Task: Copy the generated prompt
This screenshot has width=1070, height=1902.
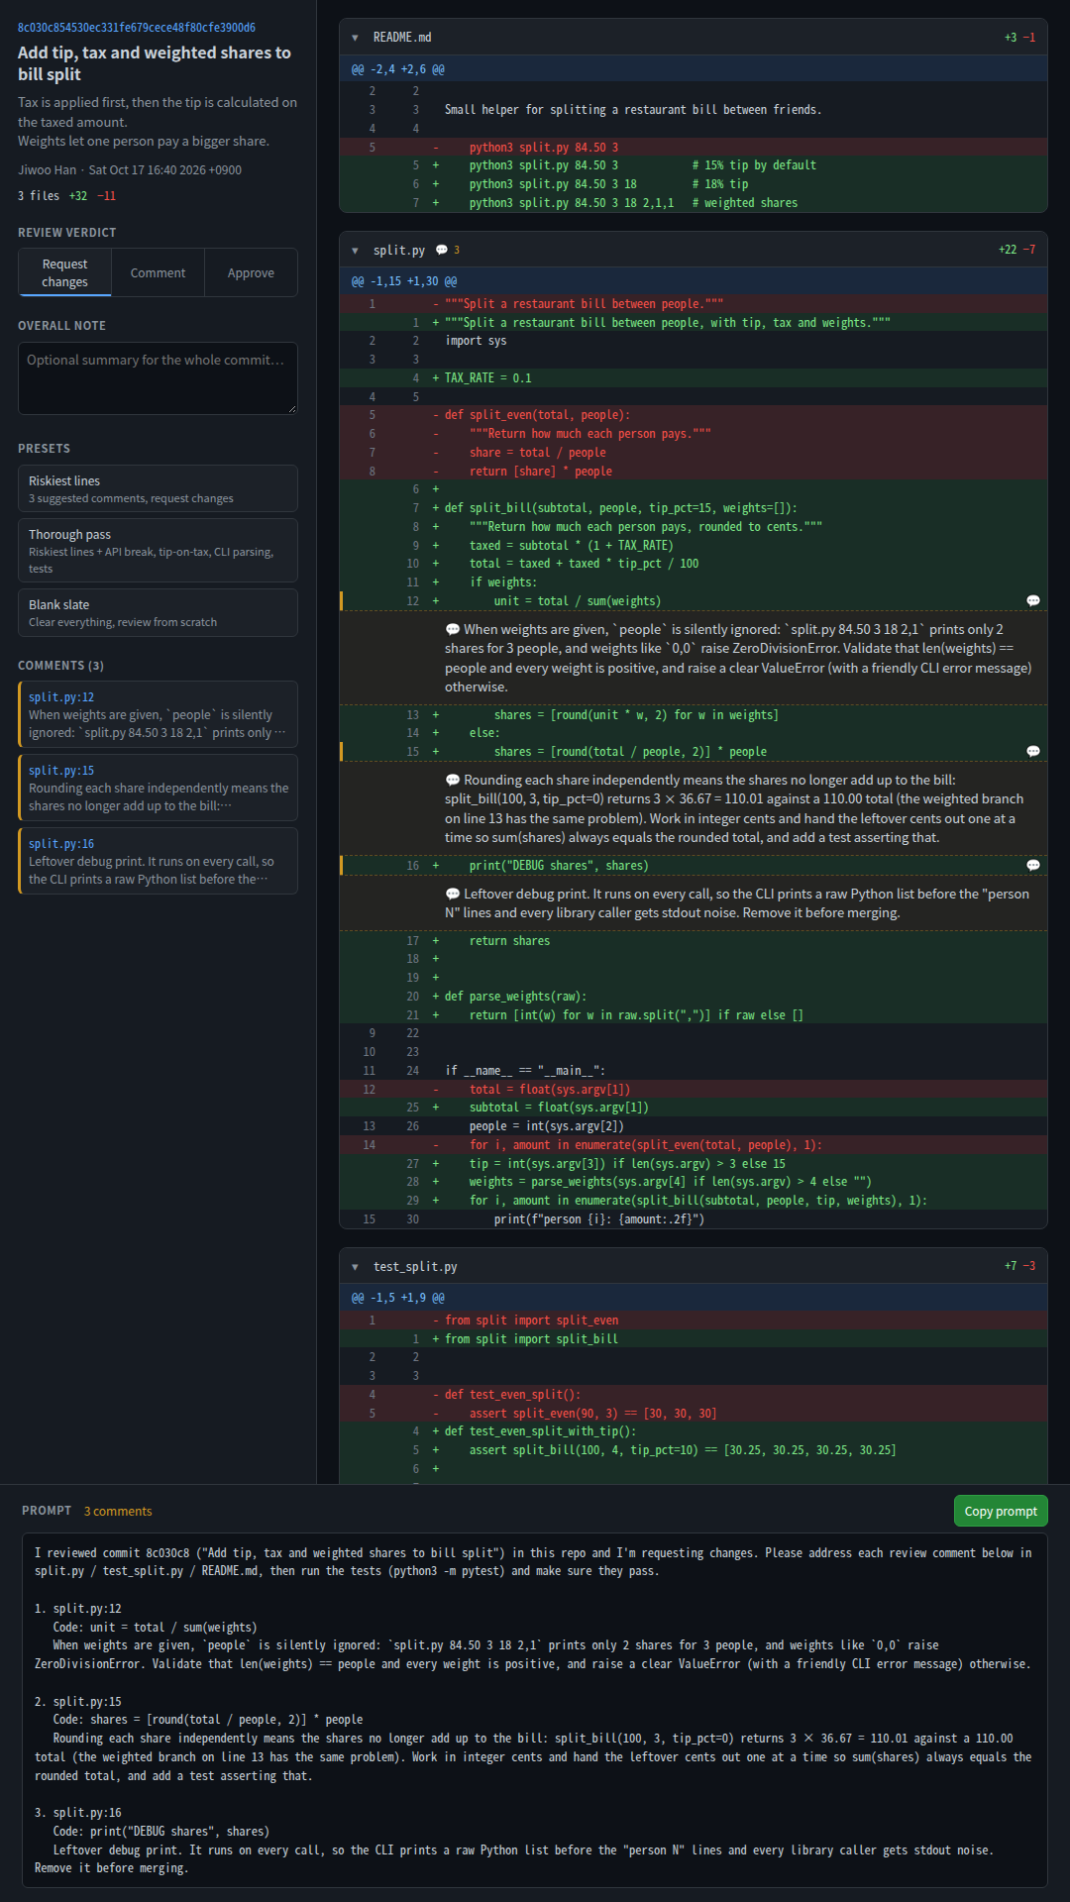Action: 1000,1511
